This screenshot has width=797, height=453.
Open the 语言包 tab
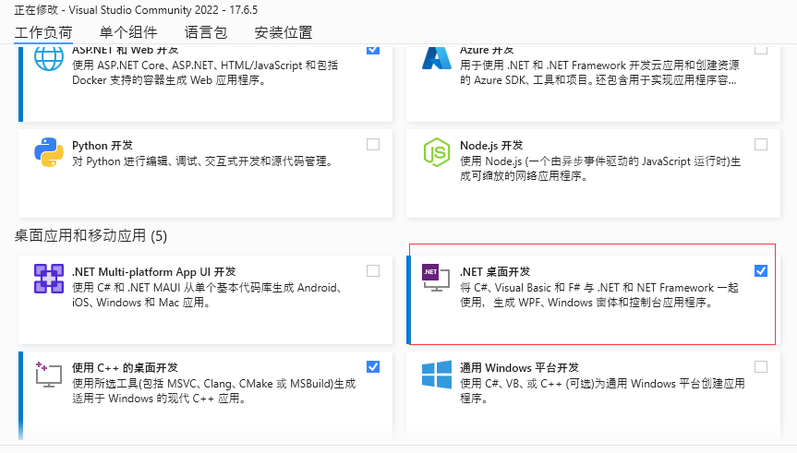(206, 32)
